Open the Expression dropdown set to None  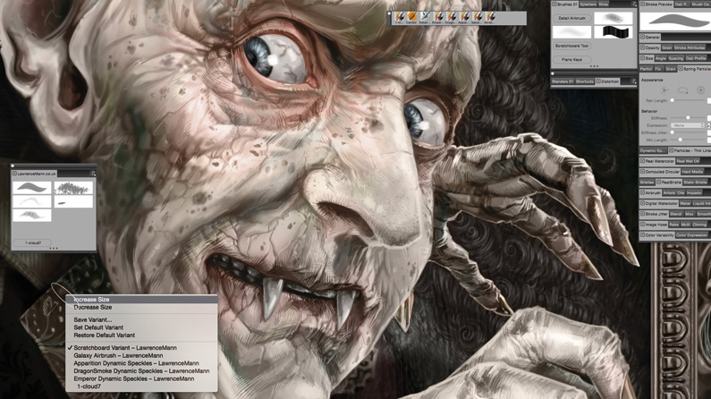click(x=688, y=125)
